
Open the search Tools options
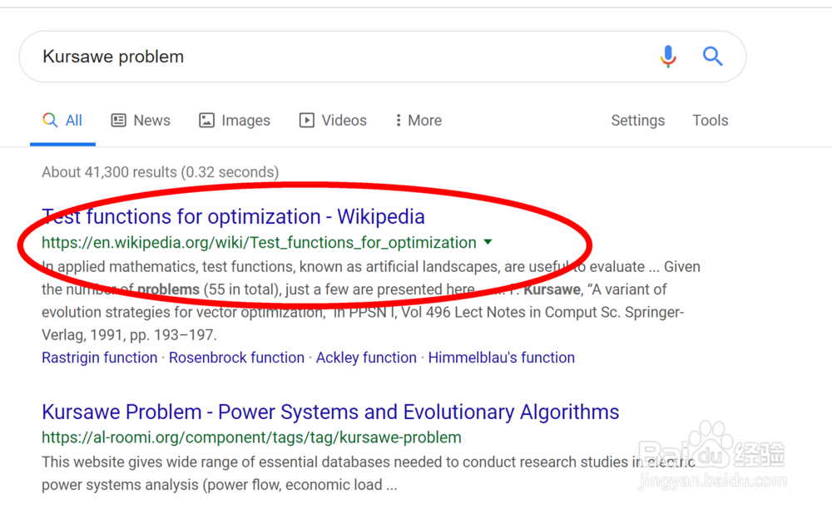(710, 121)
